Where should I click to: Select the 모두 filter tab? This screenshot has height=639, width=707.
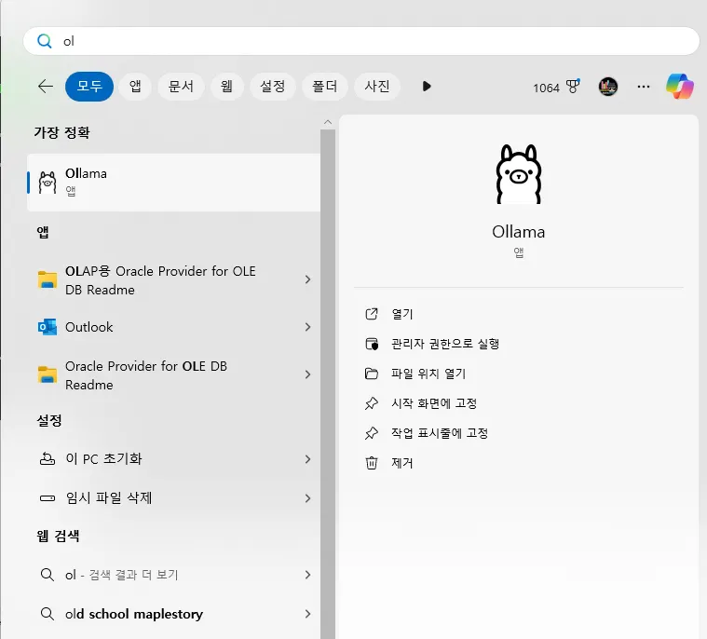(89, 86)
